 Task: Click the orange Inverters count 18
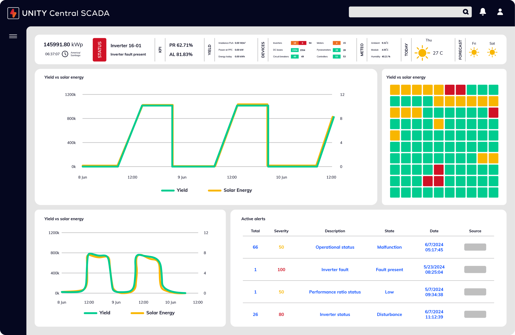pos(295,43)
